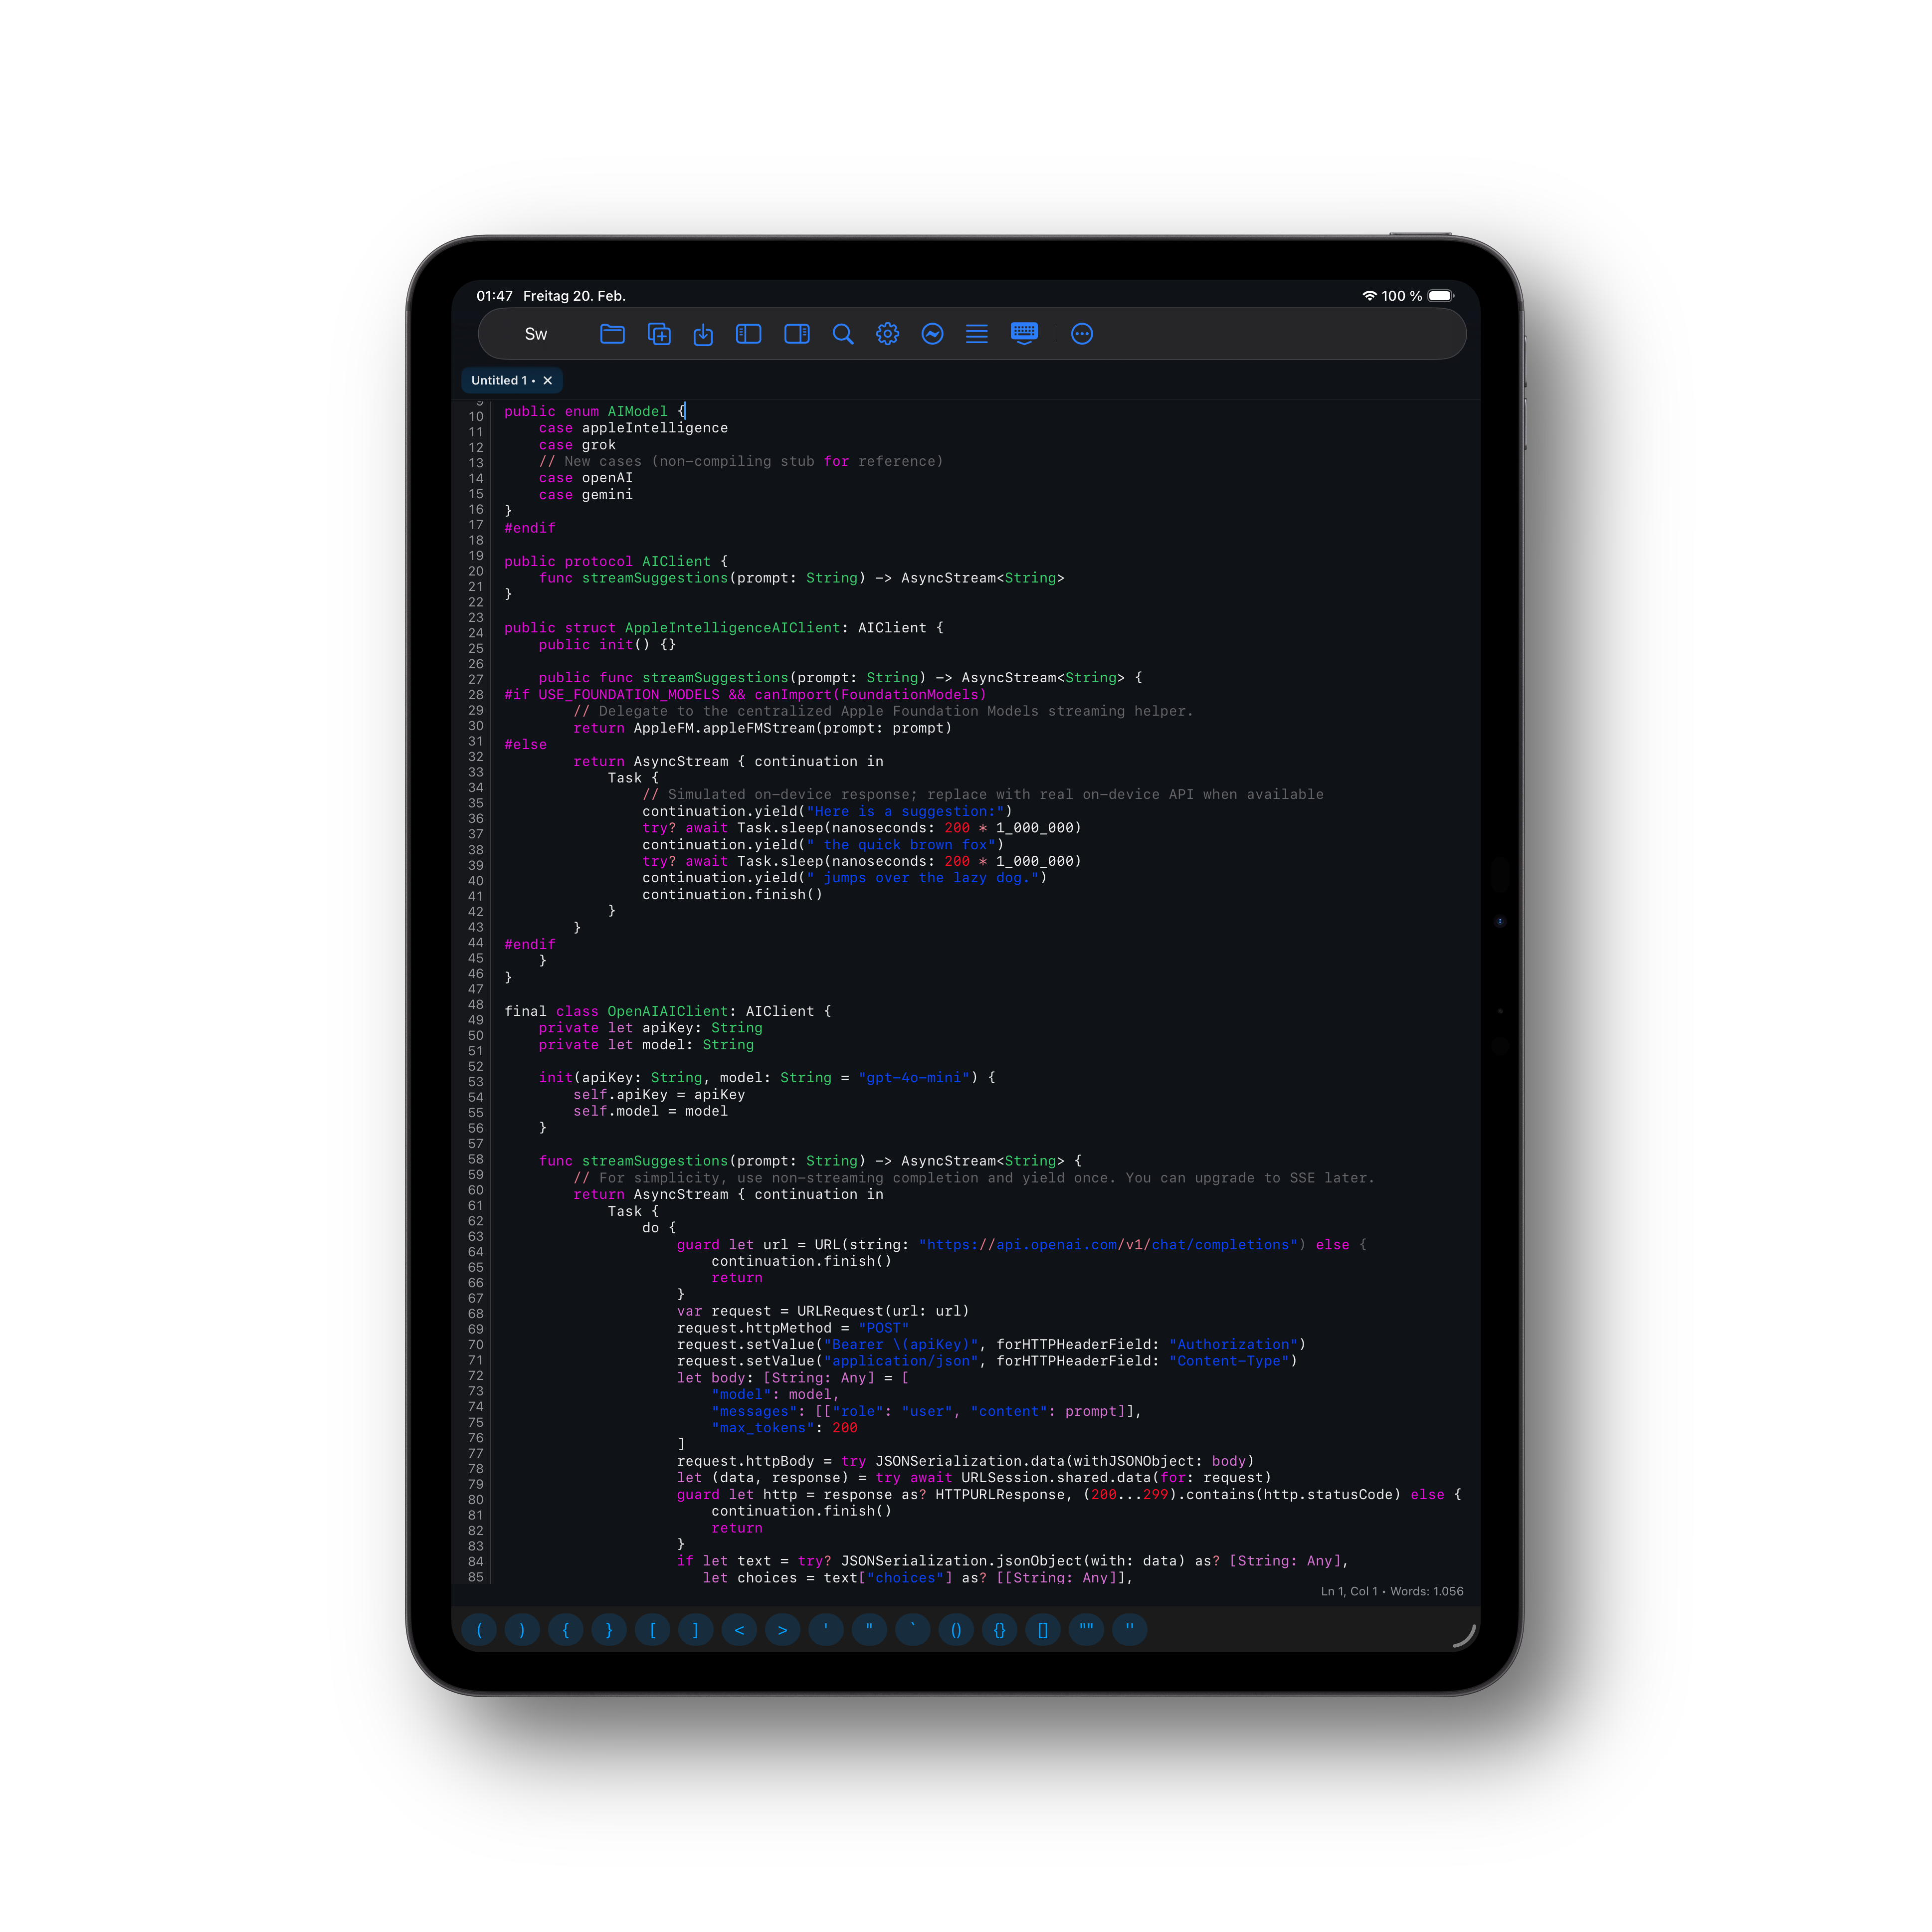
Task: Open the horizontal lines formatting icon
Action: pos(977,334)
